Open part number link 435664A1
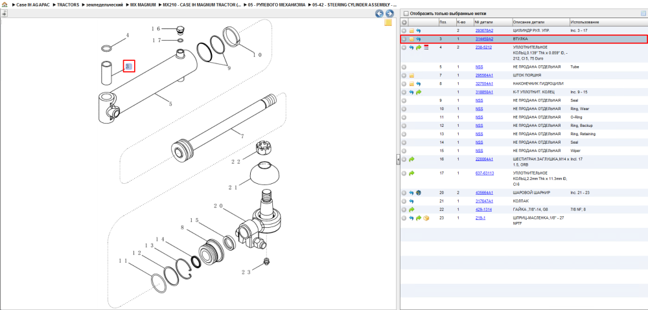648x310 pixels. click(x=484, y=193)
